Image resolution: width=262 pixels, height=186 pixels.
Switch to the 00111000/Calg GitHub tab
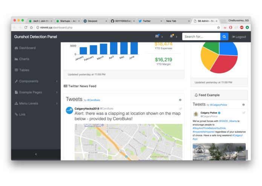tap(123, 21)
